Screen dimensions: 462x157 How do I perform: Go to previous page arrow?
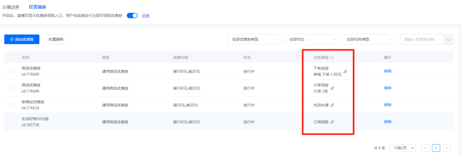(x=425, y=148)
